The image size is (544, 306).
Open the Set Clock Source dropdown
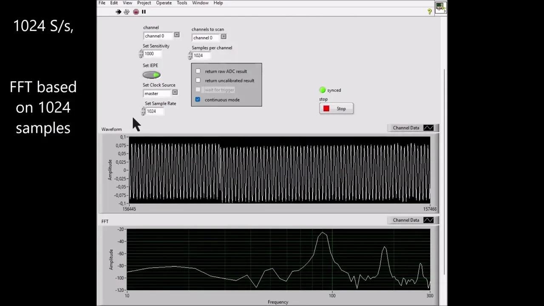(175, 92)
